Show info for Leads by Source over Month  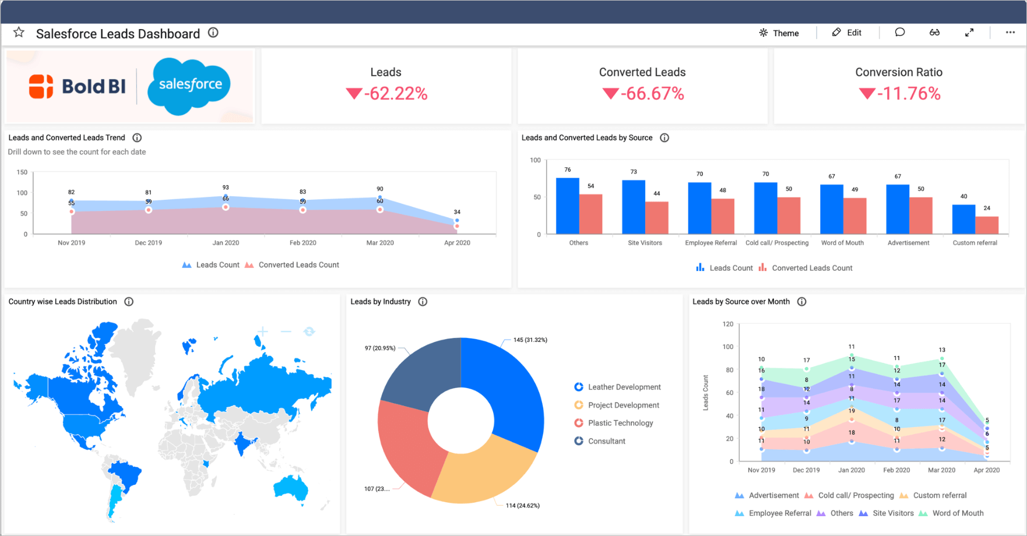[x=802, y=301]
